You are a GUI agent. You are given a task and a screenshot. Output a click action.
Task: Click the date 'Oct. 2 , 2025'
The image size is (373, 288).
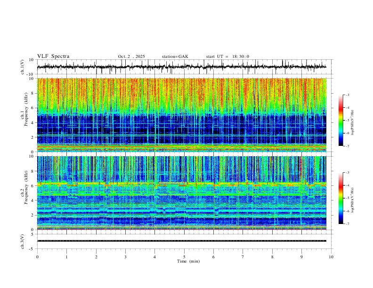coord(131,56)
